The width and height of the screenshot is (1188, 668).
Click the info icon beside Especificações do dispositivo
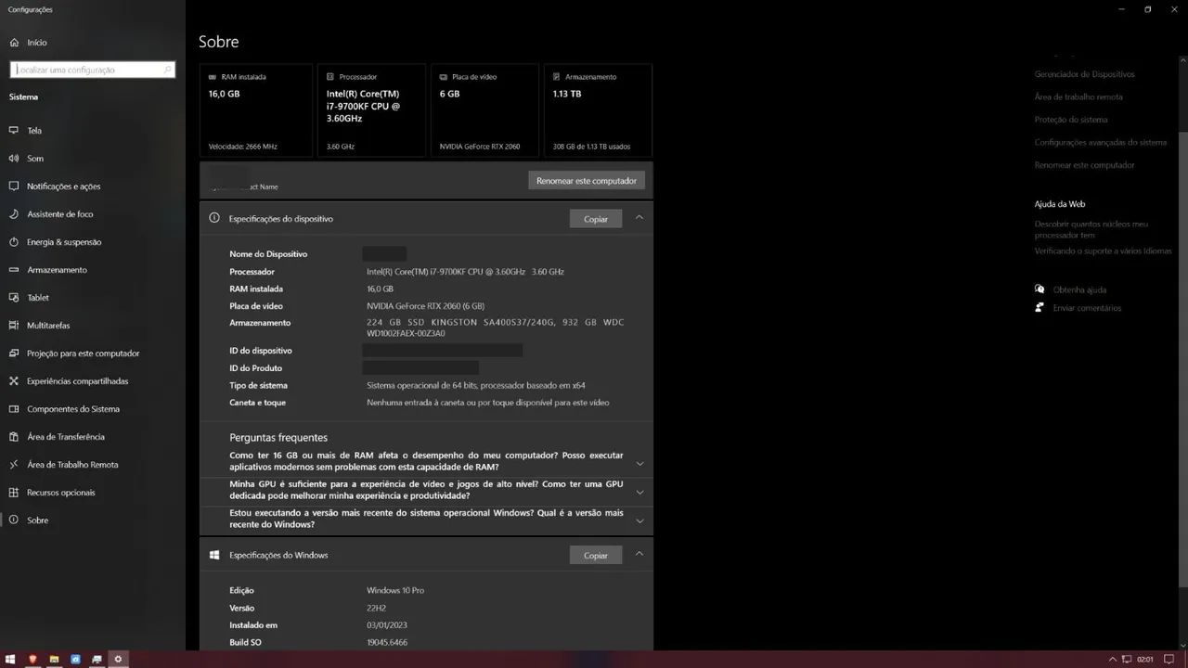214,218
